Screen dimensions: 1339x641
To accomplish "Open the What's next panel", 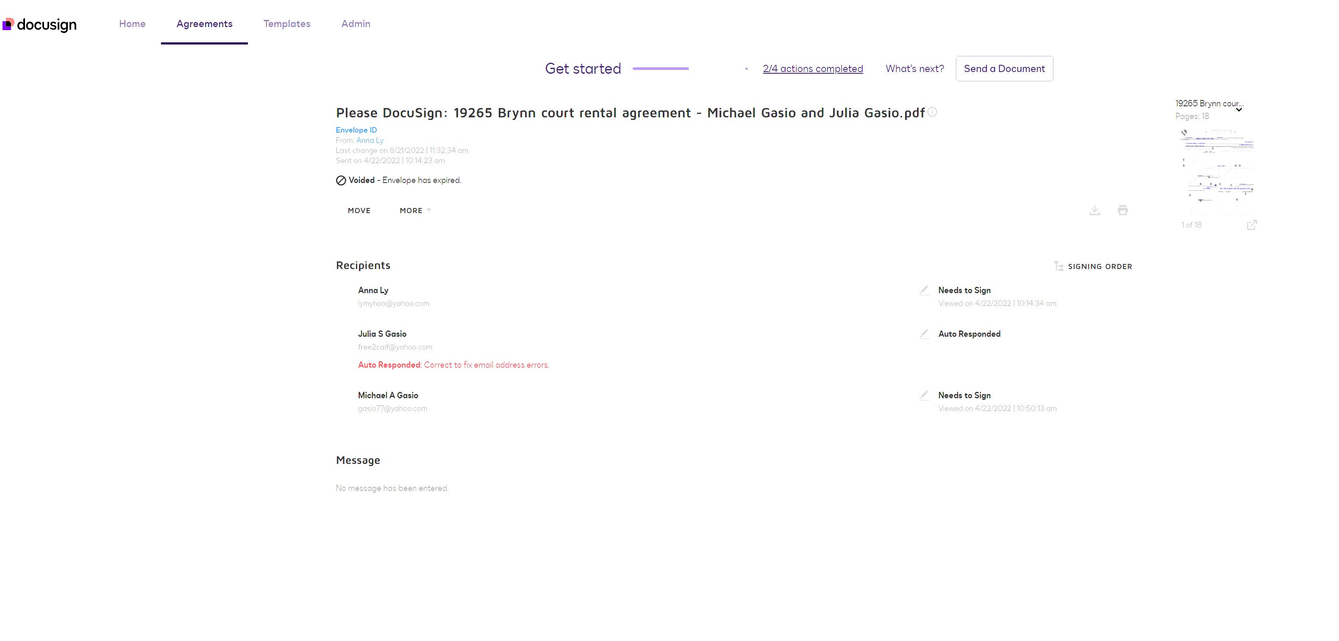I will (x=914, y=68).
